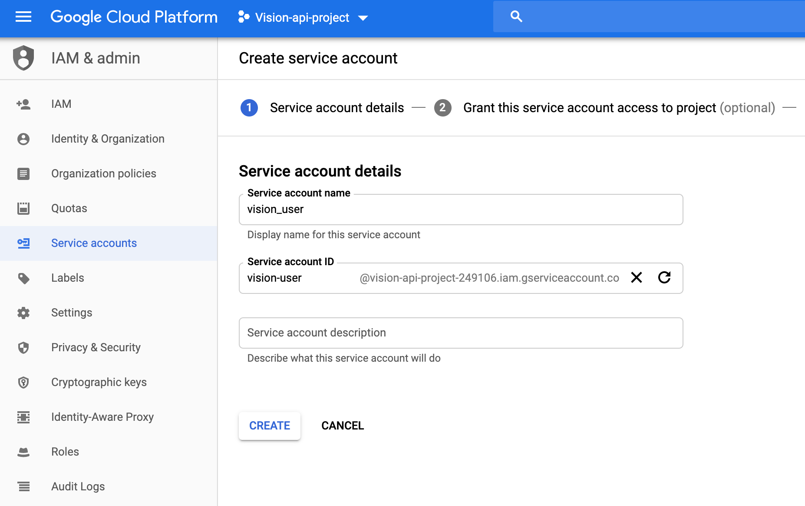Click the IAM & admin shield icon

(x=23, y=58)
